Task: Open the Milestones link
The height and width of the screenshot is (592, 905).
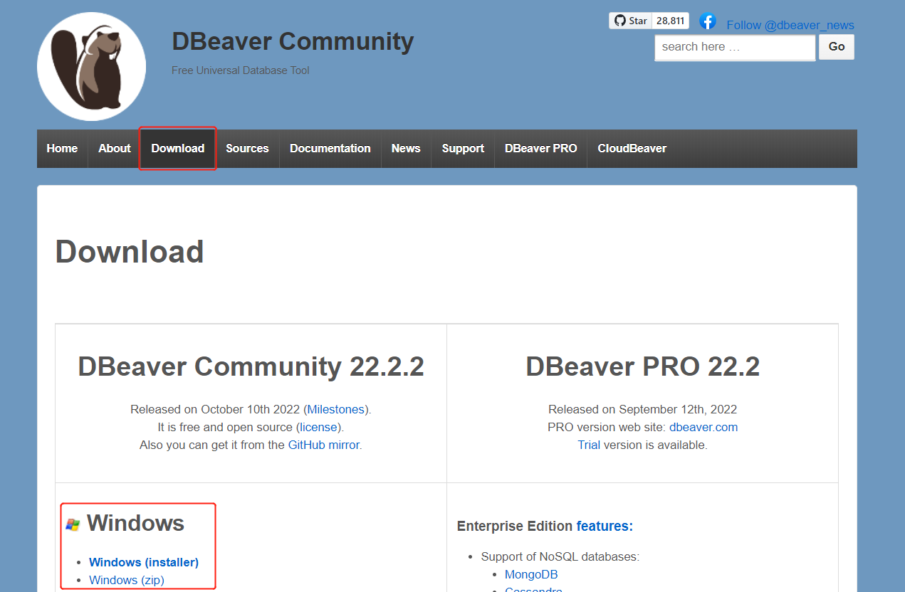Action: (336, 410)
